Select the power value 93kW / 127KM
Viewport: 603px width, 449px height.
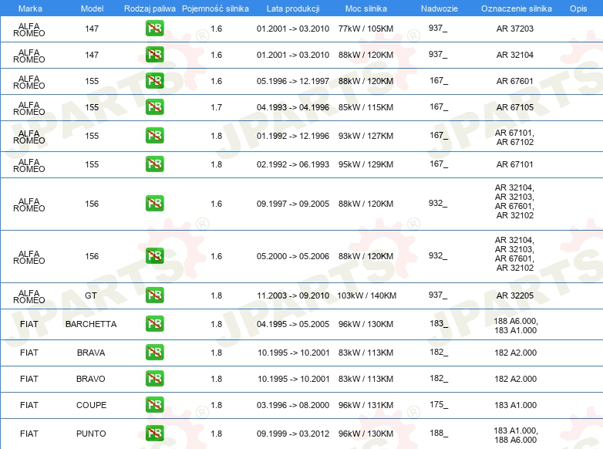pyautogui.click(x=366, y=136)
